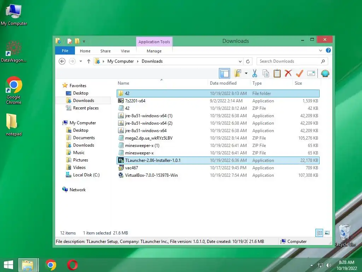Open the Manage ribbon tab

pos(154,51)
